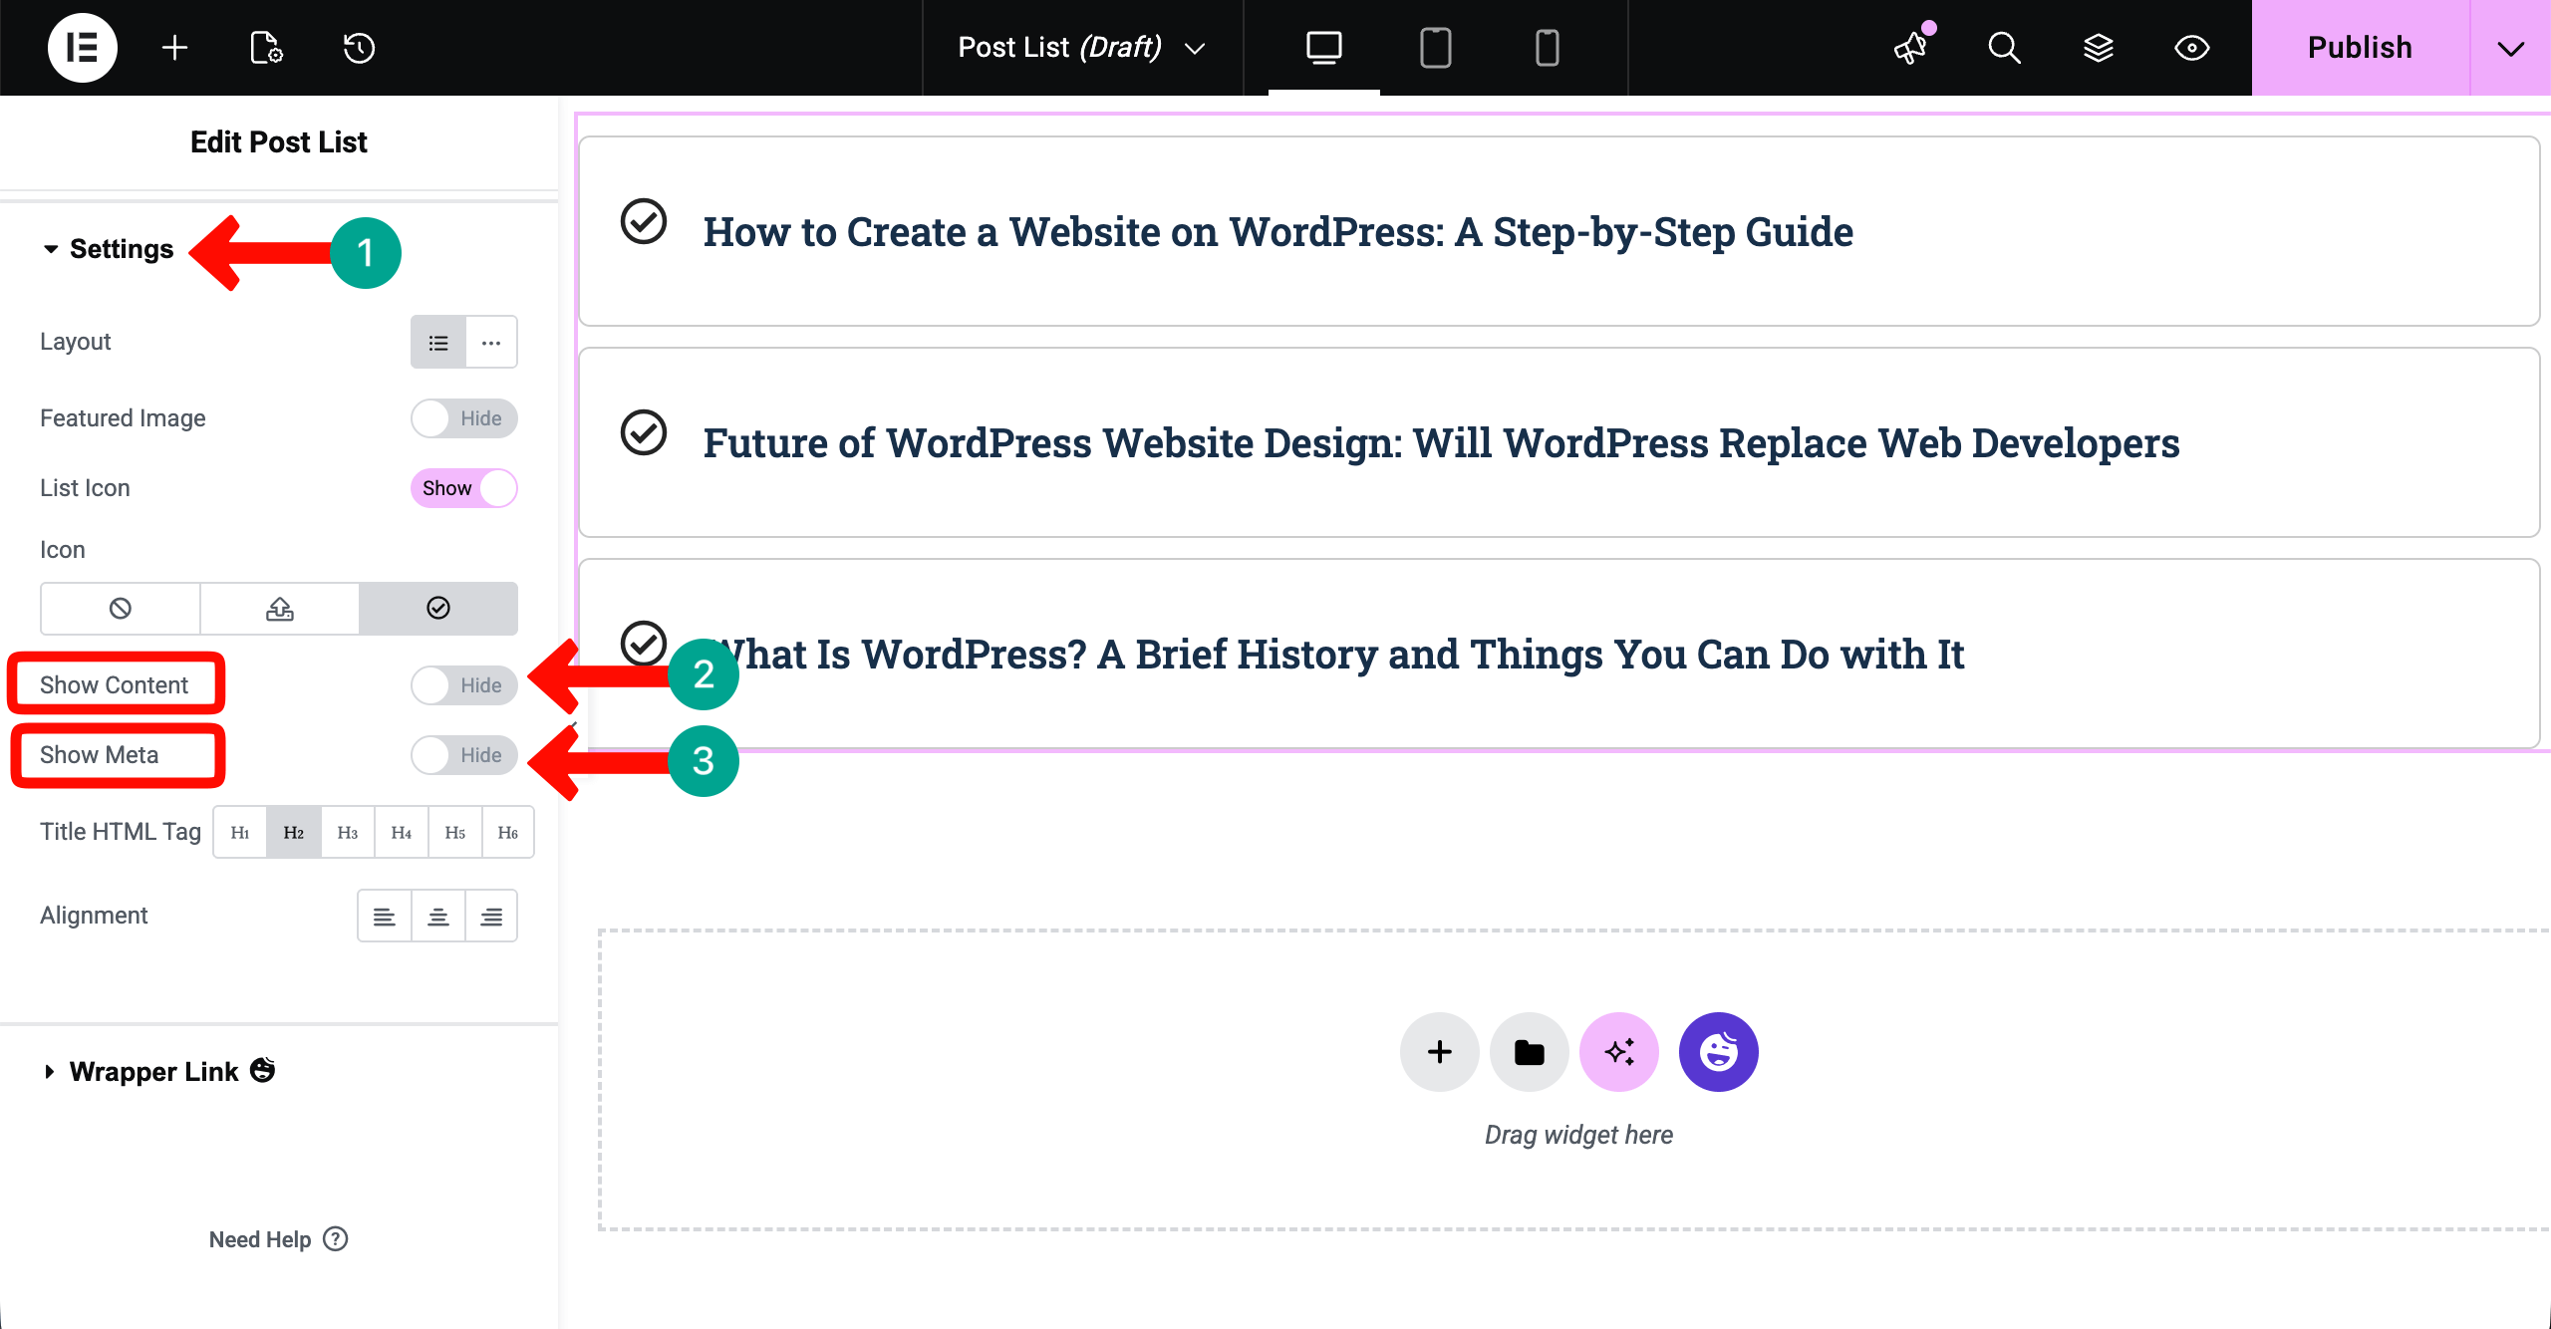This screenshot has width=2551, height=1329.
Task: Select the Icon Library upload option
Action: tap(279, 609)
